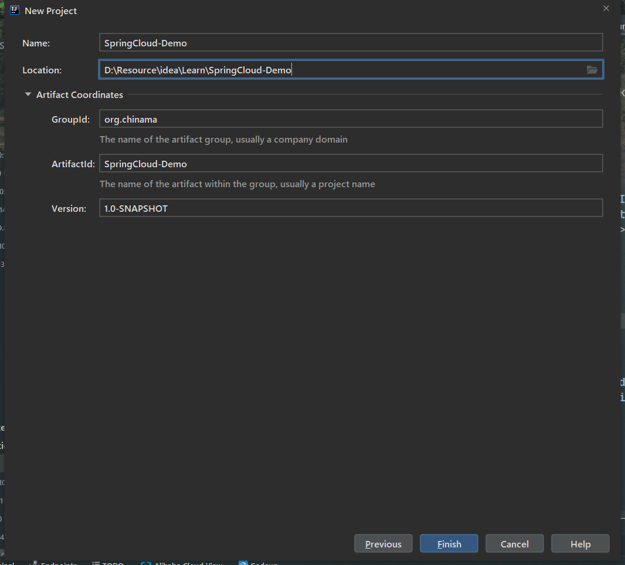
Task: Click the Artifact Coordinates section heading
Action: [x=80, y=94]
